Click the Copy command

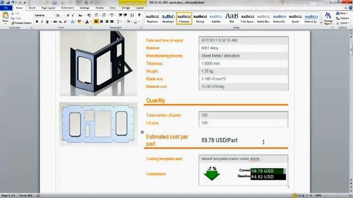click(16, 18)
